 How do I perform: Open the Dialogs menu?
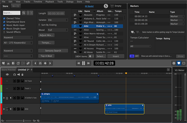(70, 2)
